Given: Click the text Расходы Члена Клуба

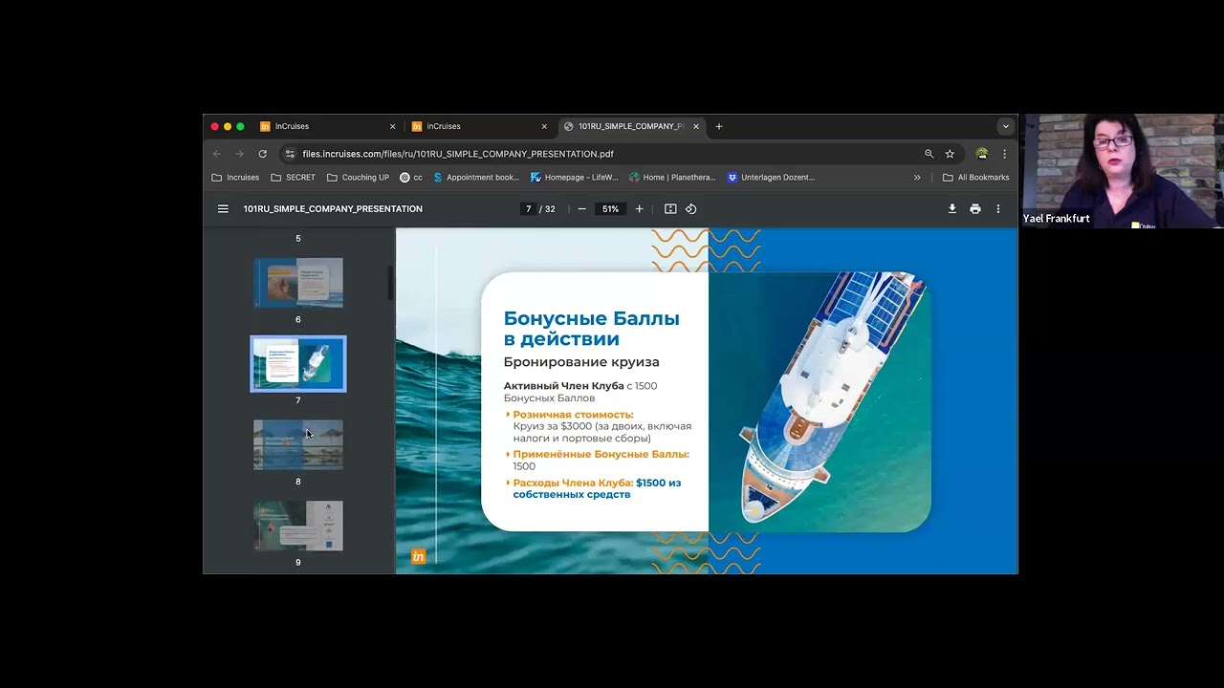Looking at the screenshot, I should click(x=573, y=484).
